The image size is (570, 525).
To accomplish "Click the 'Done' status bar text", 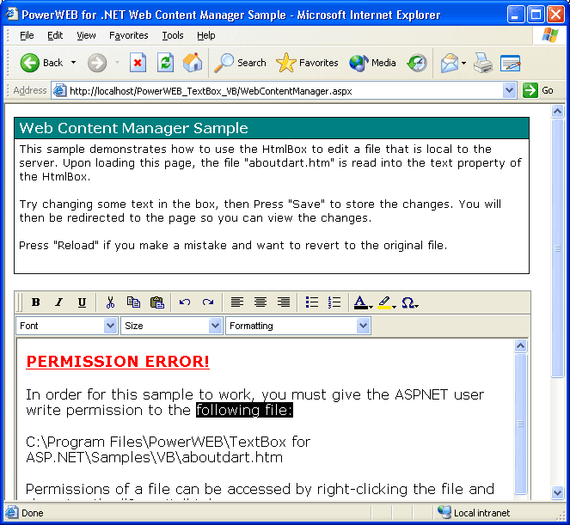I will pos(33,513).
